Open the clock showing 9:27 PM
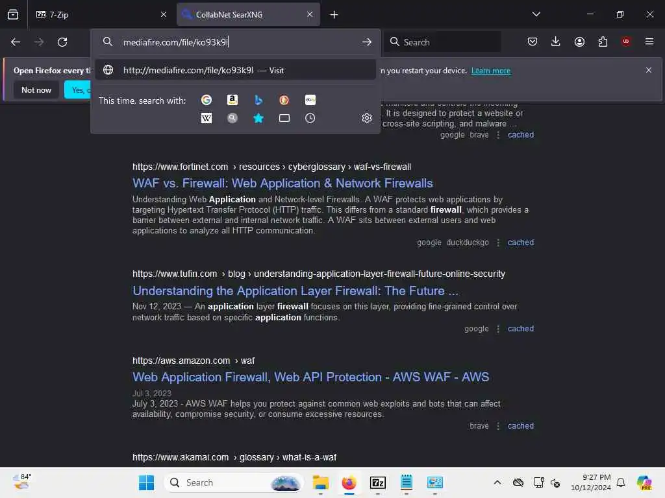This screenshot has width=665, height=498. tap(591, 482)
